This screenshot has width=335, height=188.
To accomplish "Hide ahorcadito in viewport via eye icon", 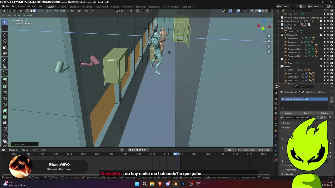I will (x=328, y=38).
